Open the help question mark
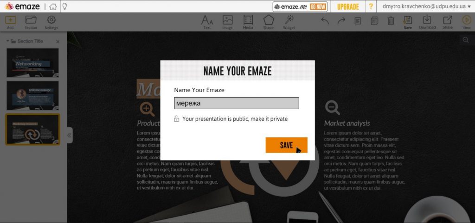475x223 pixels. pyautogui.click(x=371, y=6)
